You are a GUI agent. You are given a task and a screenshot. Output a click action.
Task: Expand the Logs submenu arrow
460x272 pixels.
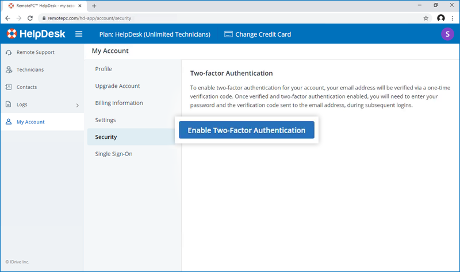[x=78, y=105]
